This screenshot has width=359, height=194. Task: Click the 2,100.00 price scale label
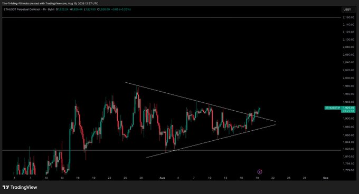(x=348, y=40)
